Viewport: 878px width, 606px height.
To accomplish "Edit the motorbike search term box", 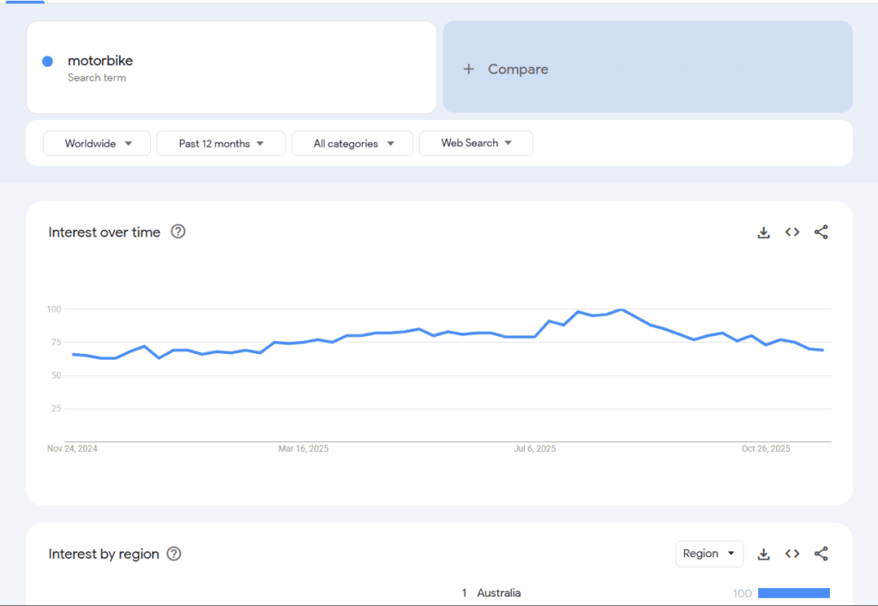I will (232, 68).
